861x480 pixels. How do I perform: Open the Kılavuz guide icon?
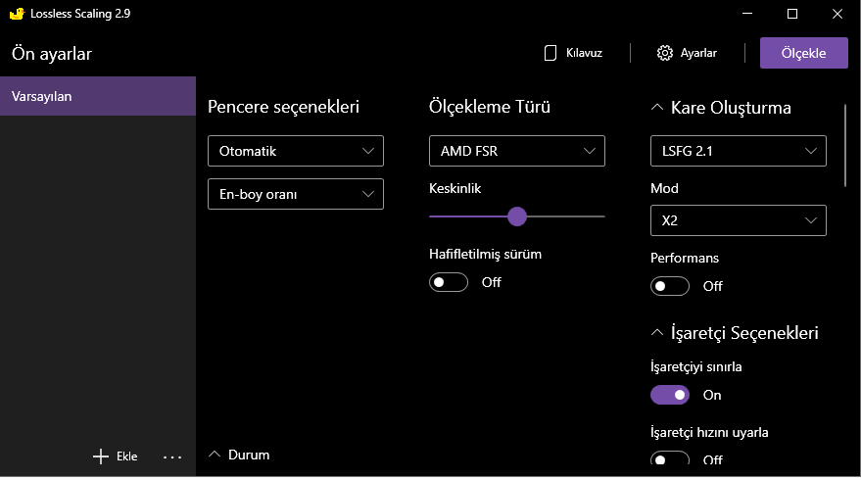[x=550, y=53]
